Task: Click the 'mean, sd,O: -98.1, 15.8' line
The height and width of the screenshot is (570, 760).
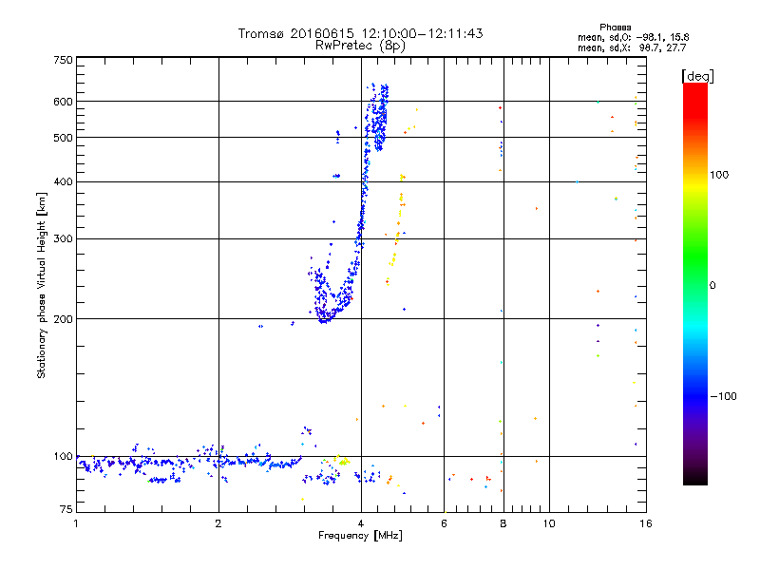Action: pyautogui.click(x=633, y=37)
